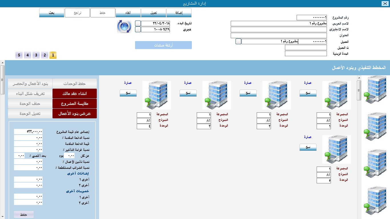The height and width of the screenshot is (219, 390).
Task: Click the start date field
Action: click(155, 23)
